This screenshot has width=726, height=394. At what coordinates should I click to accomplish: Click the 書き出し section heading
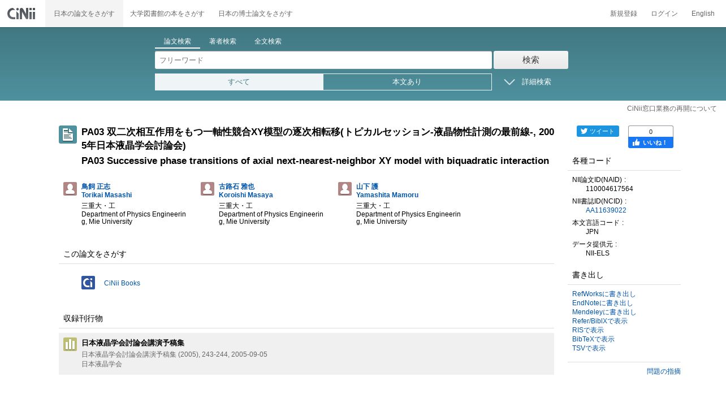click(x=588, y=275)
